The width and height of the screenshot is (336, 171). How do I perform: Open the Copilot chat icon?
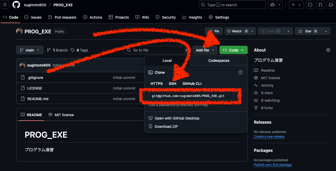pyautogui.click(x=272, y=5)
